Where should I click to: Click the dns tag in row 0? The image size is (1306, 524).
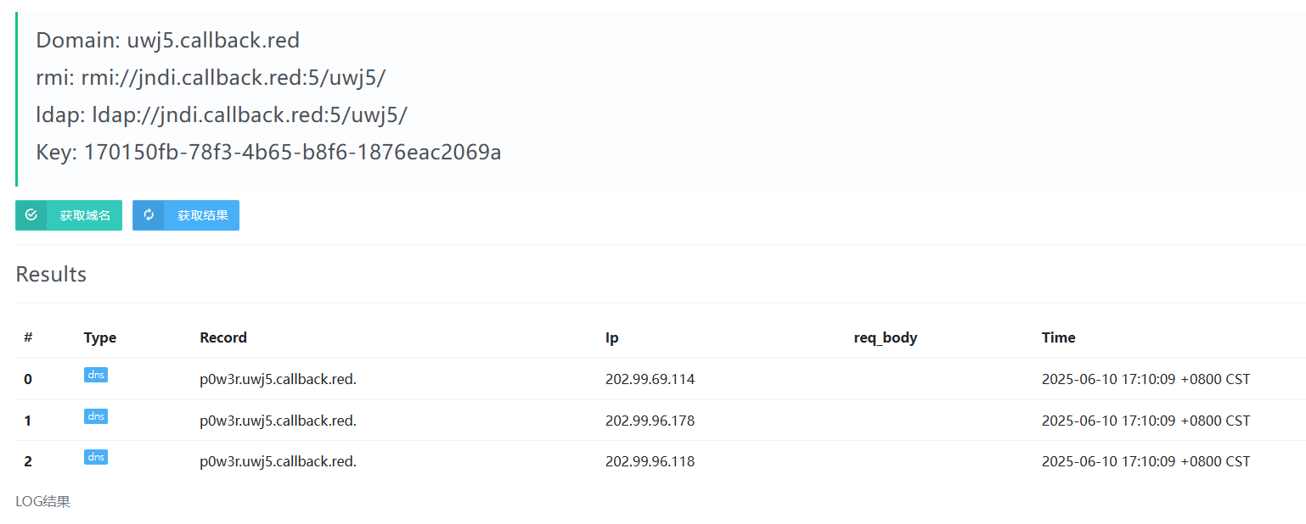tap(96, 376)
